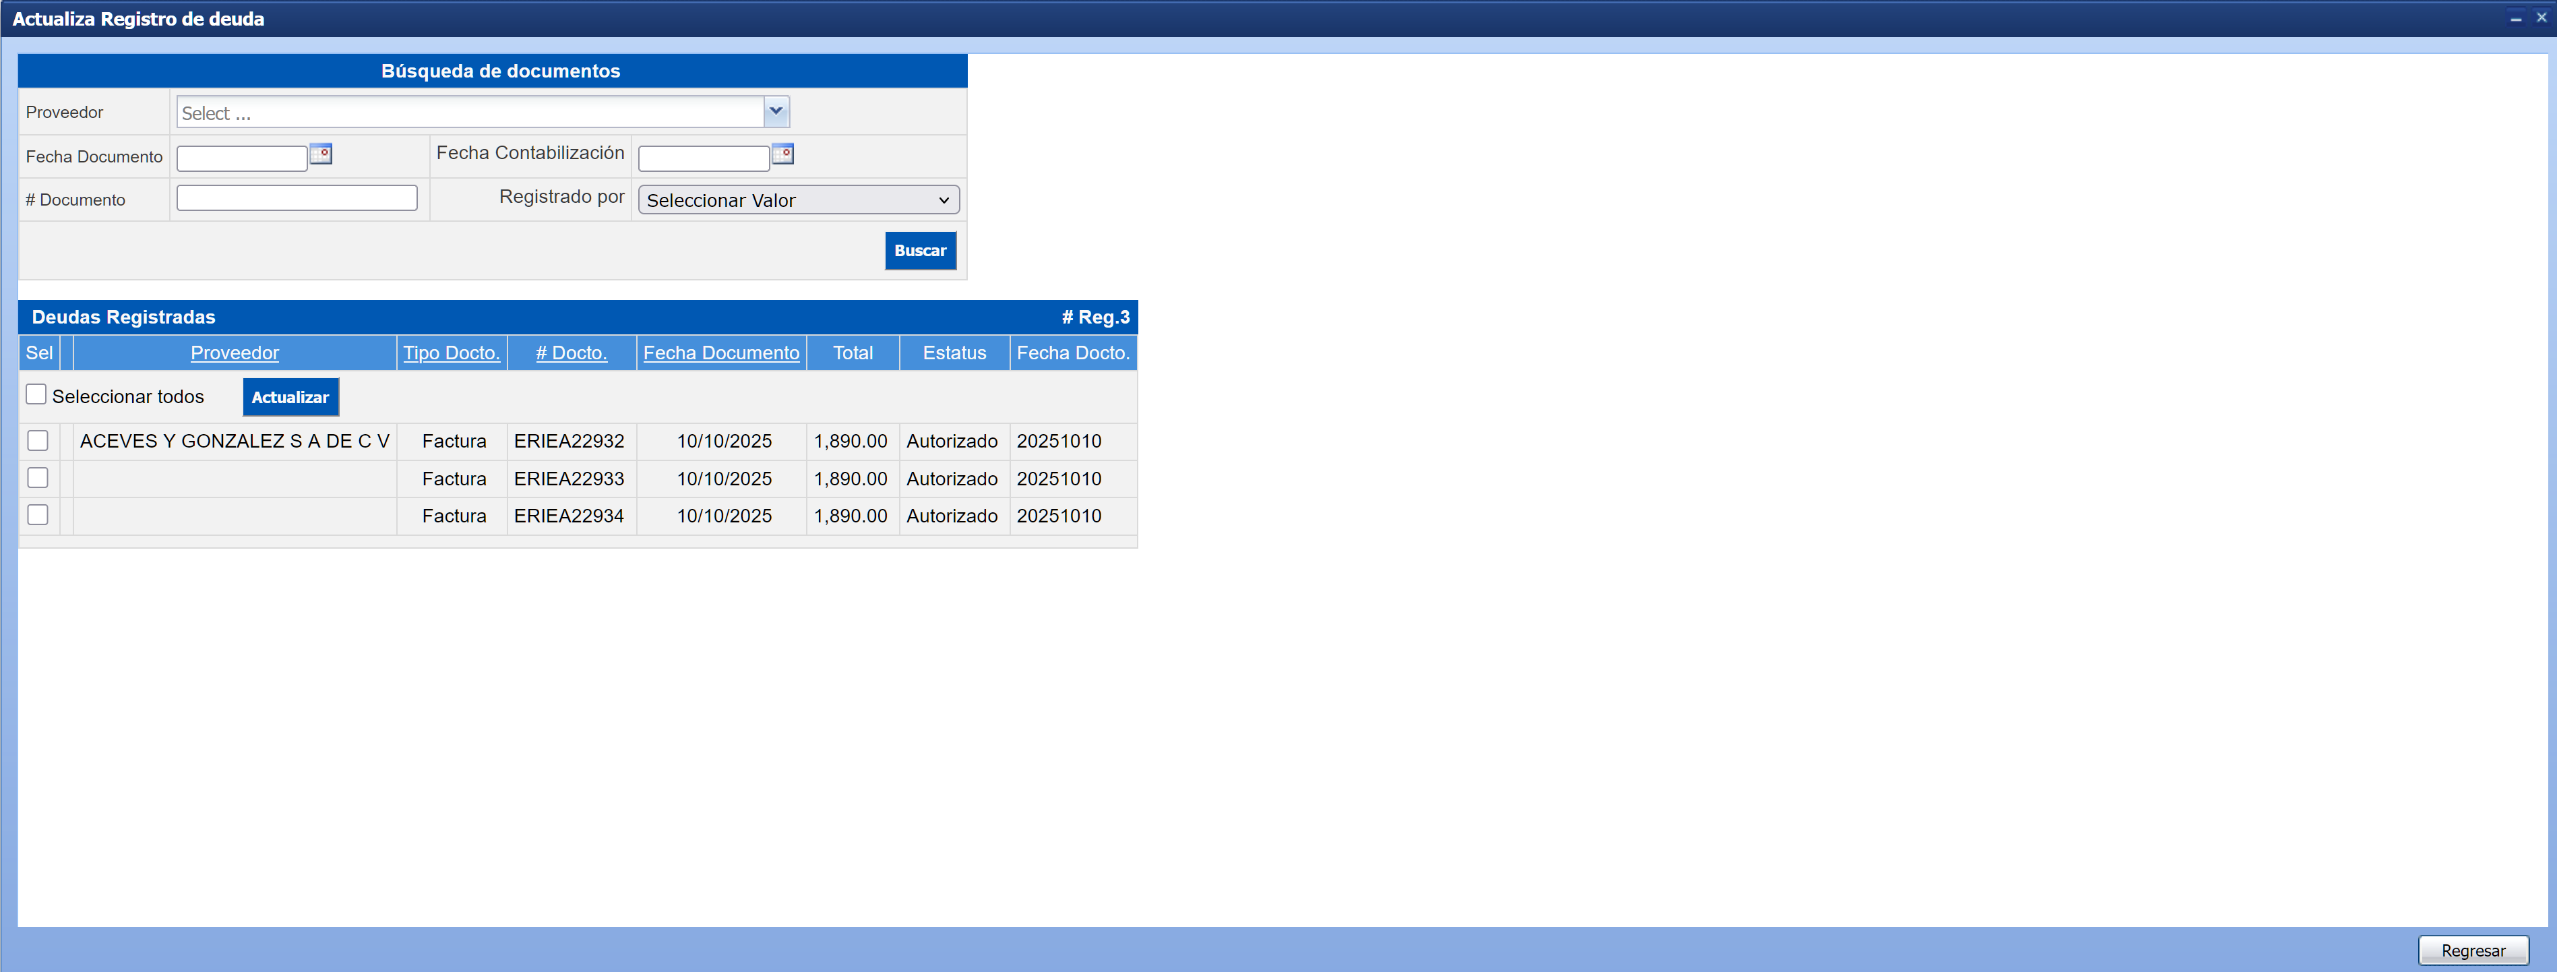
Task: Open Fecha Documento calendar picker icon
Action: click(x=321, y=154)
